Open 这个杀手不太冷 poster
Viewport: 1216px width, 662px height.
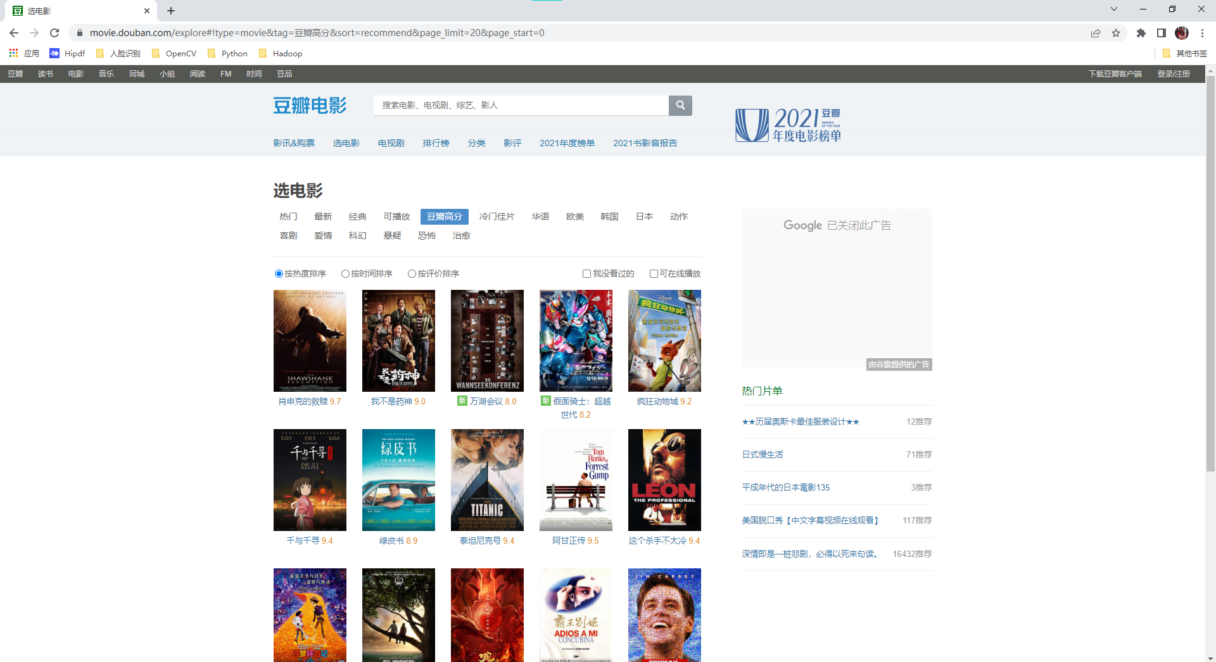pyautogui.click(x=664, y=480)
